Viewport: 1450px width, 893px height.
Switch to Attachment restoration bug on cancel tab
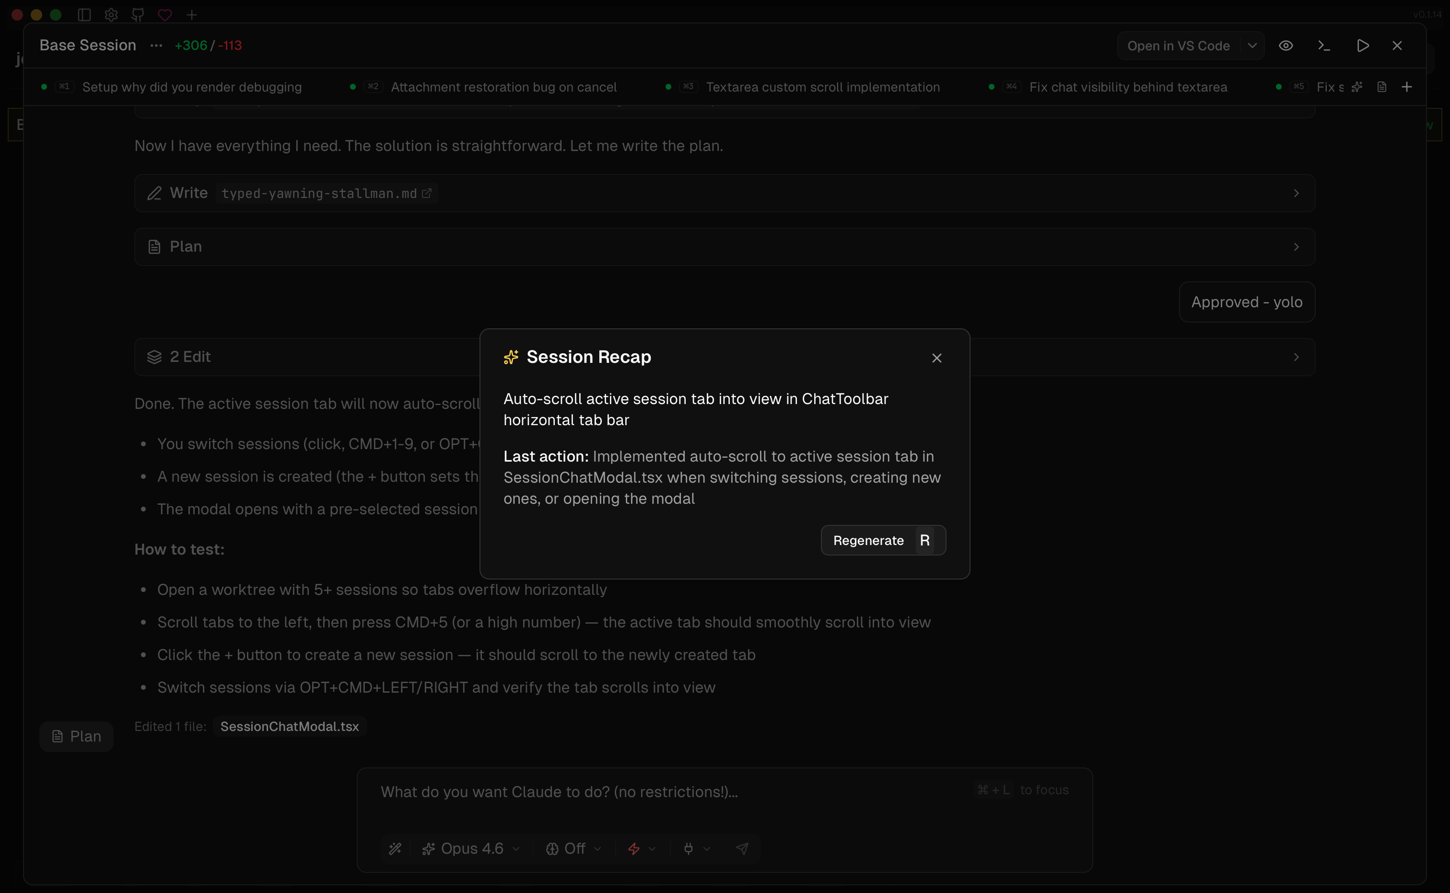click(503, 87)
